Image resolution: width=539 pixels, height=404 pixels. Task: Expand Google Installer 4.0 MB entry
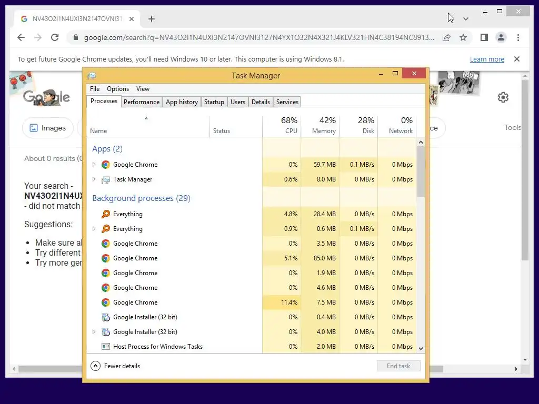(94, 332)
